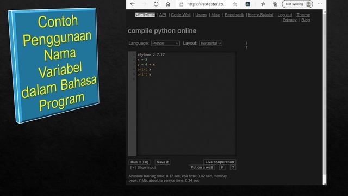This screenshot has width=348, height=196.
Task: Open the Collections icon
Action: [275, 4]
